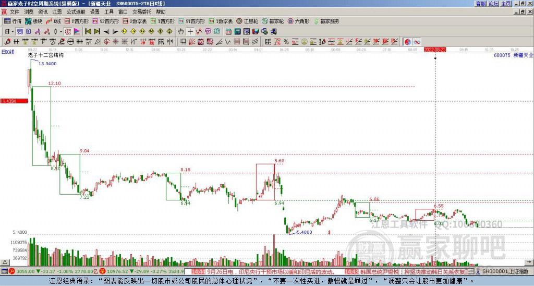Open the 六角形 hexagon tool
The image size is (534, 286).
(298, 21)
